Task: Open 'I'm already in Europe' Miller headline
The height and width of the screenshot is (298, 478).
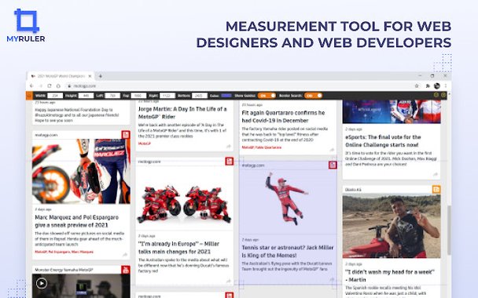Action: point(178,248)
